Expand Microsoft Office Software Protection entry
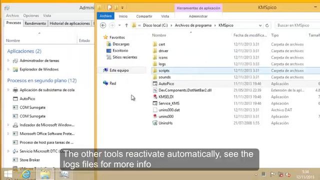 8,133
